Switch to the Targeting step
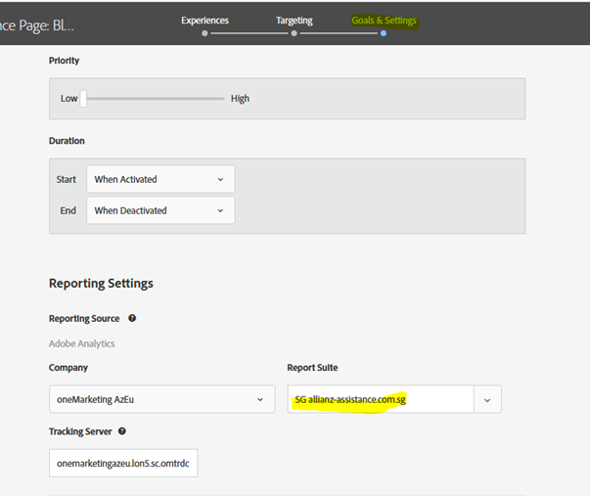 (295, 21)
